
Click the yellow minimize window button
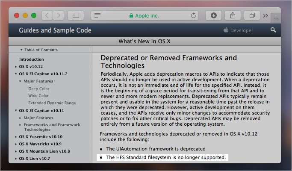pyautogui.click(x=25, y=15)
